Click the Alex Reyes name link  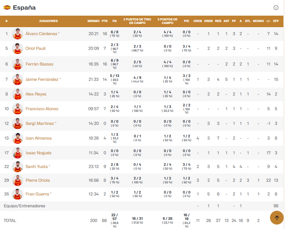click(36, 94)
